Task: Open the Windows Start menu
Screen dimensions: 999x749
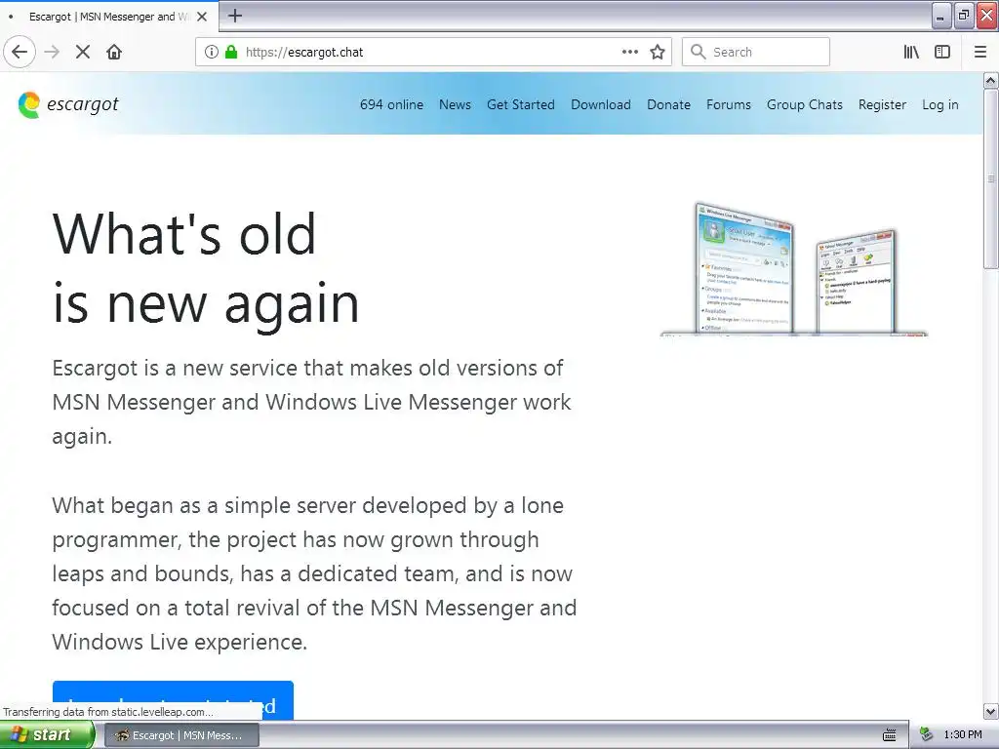Action: [46, 735]
